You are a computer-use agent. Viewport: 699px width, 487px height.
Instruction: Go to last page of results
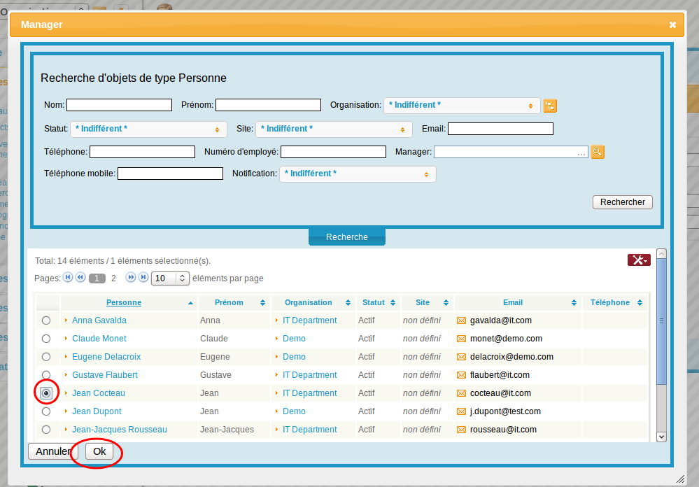point(143,278)
